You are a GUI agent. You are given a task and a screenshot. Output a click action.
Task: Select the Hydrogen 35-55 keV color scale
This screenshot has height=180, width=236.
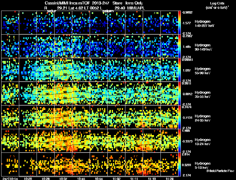(179, 93)
